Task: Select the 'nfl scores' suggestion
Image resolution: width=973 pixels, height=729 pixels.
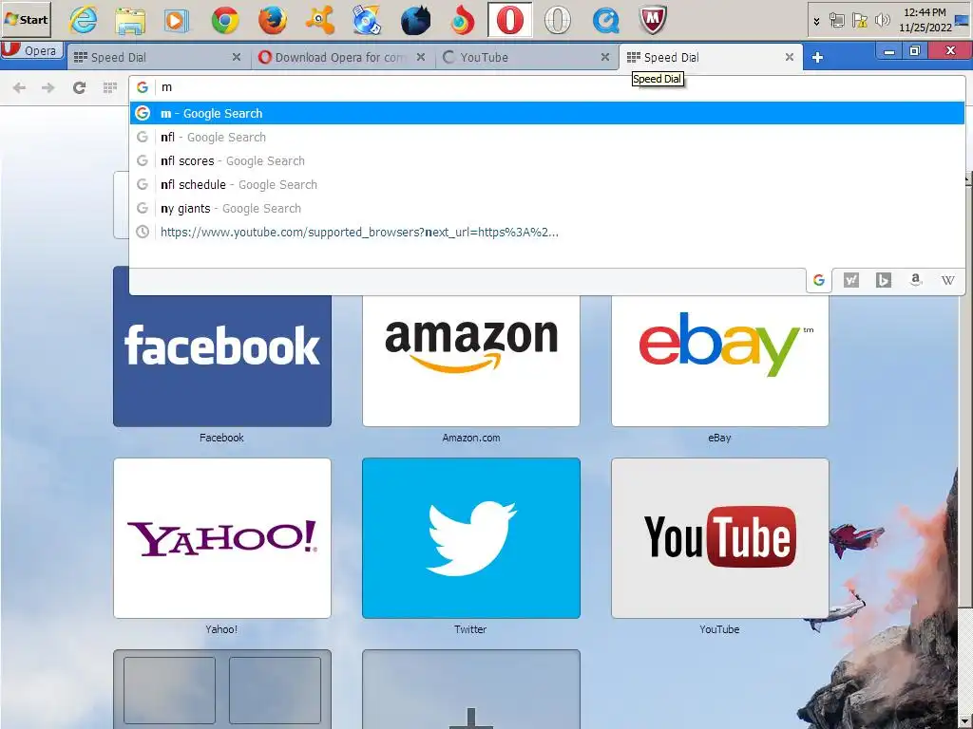Action: 547,161
